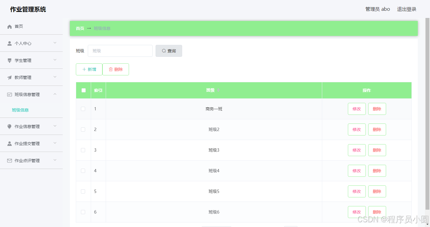Screen dimensions: 430x227
Task: Click the sort icon in 班级 column header
Action: [x=218, y=90]
